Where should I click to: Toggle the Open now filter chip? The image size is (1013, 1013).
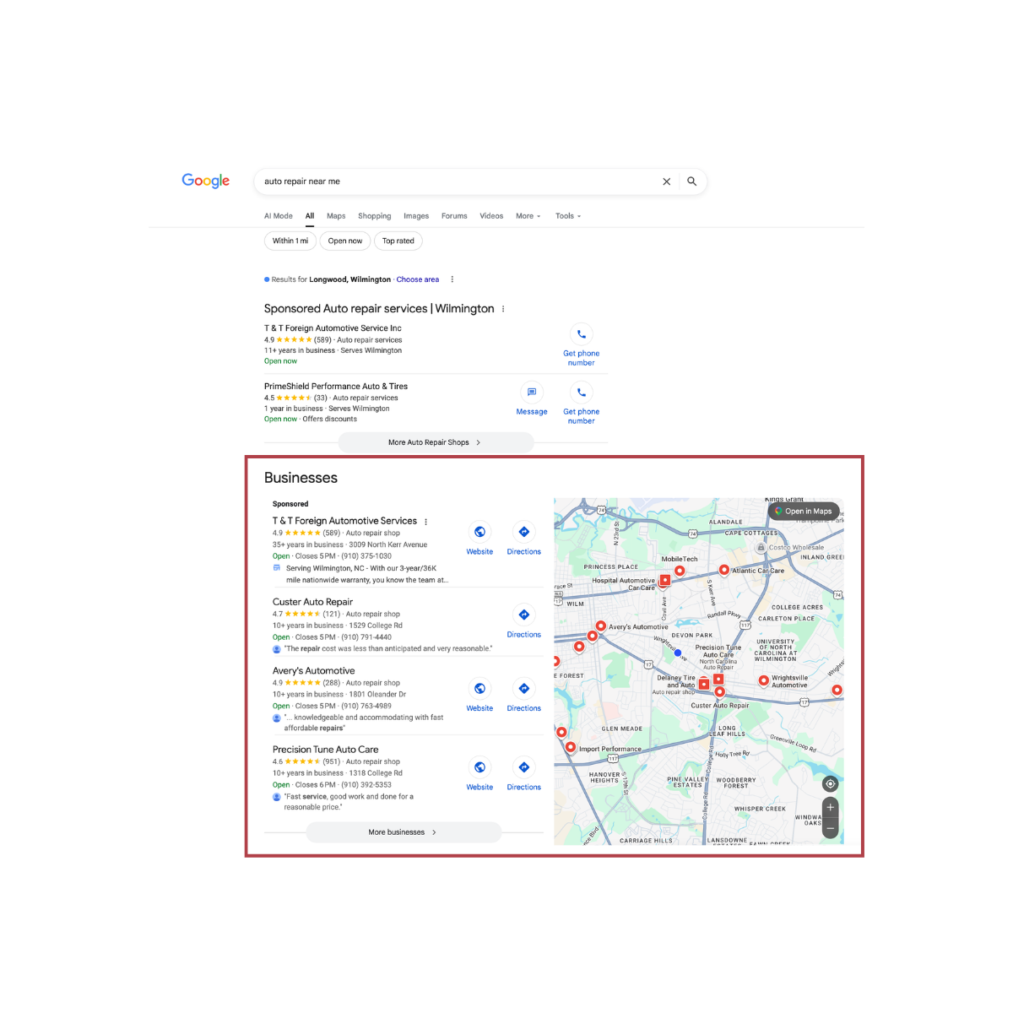pos(344,241)
